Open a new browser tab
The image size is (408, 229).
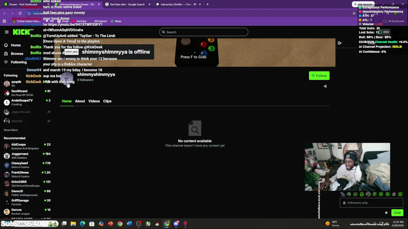pos(208,4)
